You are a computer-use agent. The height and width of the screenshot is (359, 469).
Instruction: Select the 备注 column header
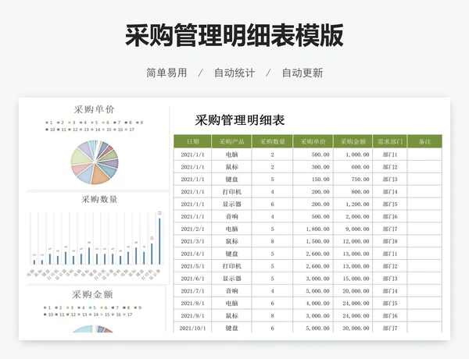[424, 141]
